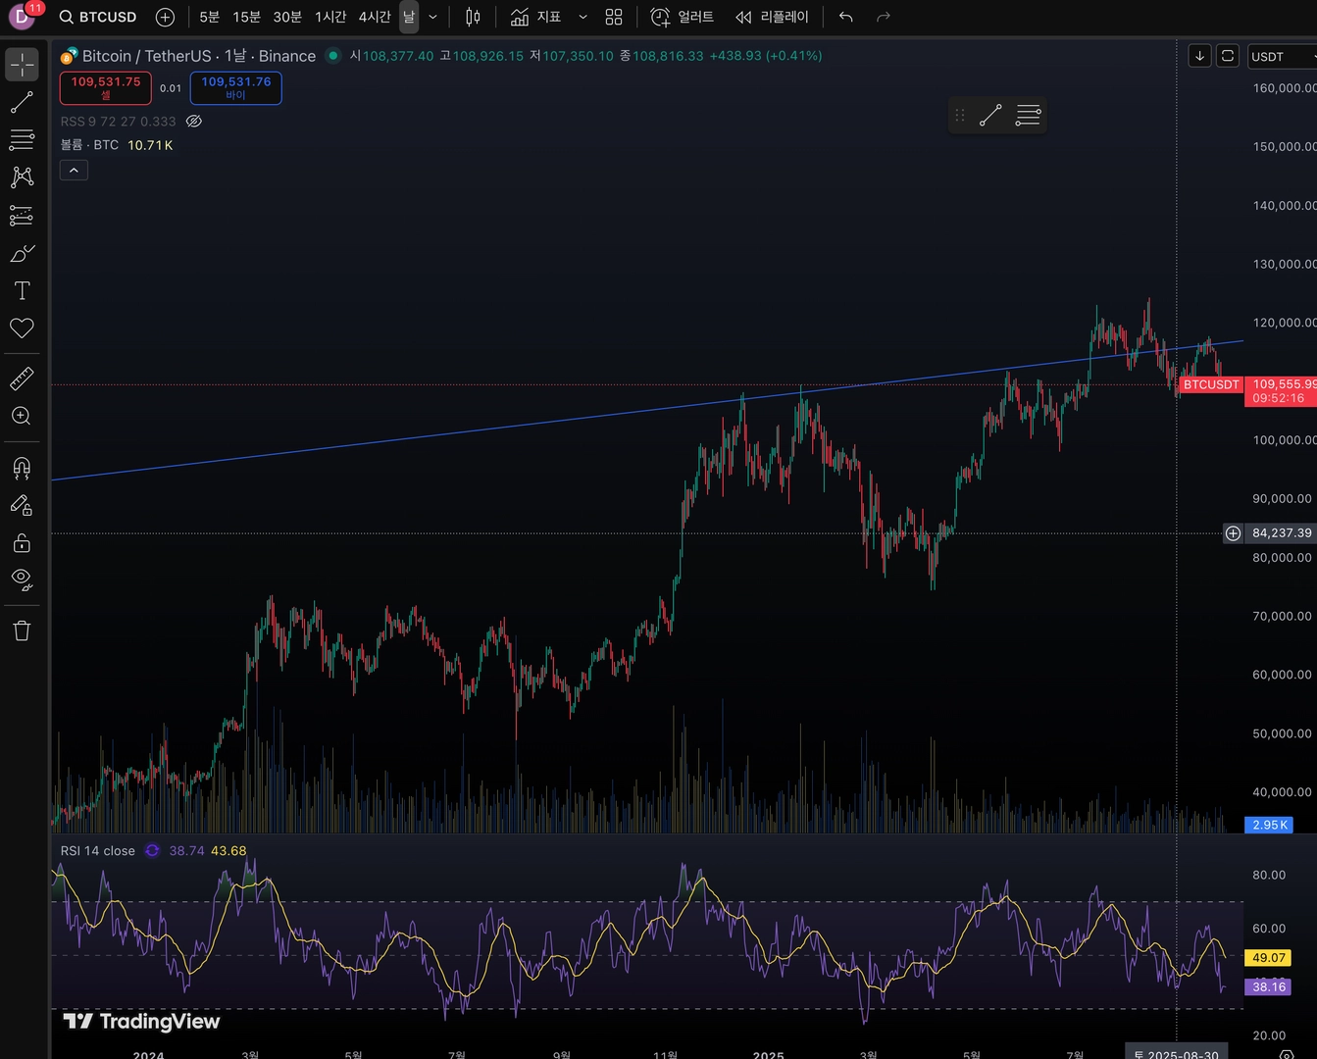The width and height of the screenshot is (1317, 1059).
Task: Select the pattern drawing tool
Action: pos(22,177)
